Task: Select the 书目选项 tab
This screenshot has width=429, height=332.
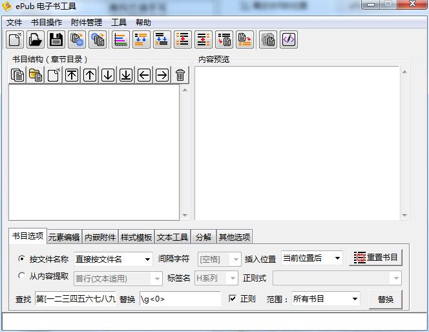Action: 28,236
